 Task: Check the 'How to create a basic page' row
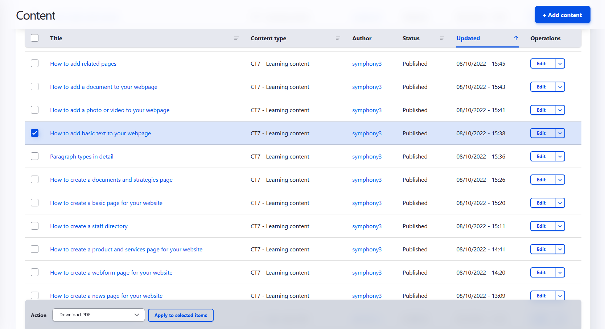(35, 203)
